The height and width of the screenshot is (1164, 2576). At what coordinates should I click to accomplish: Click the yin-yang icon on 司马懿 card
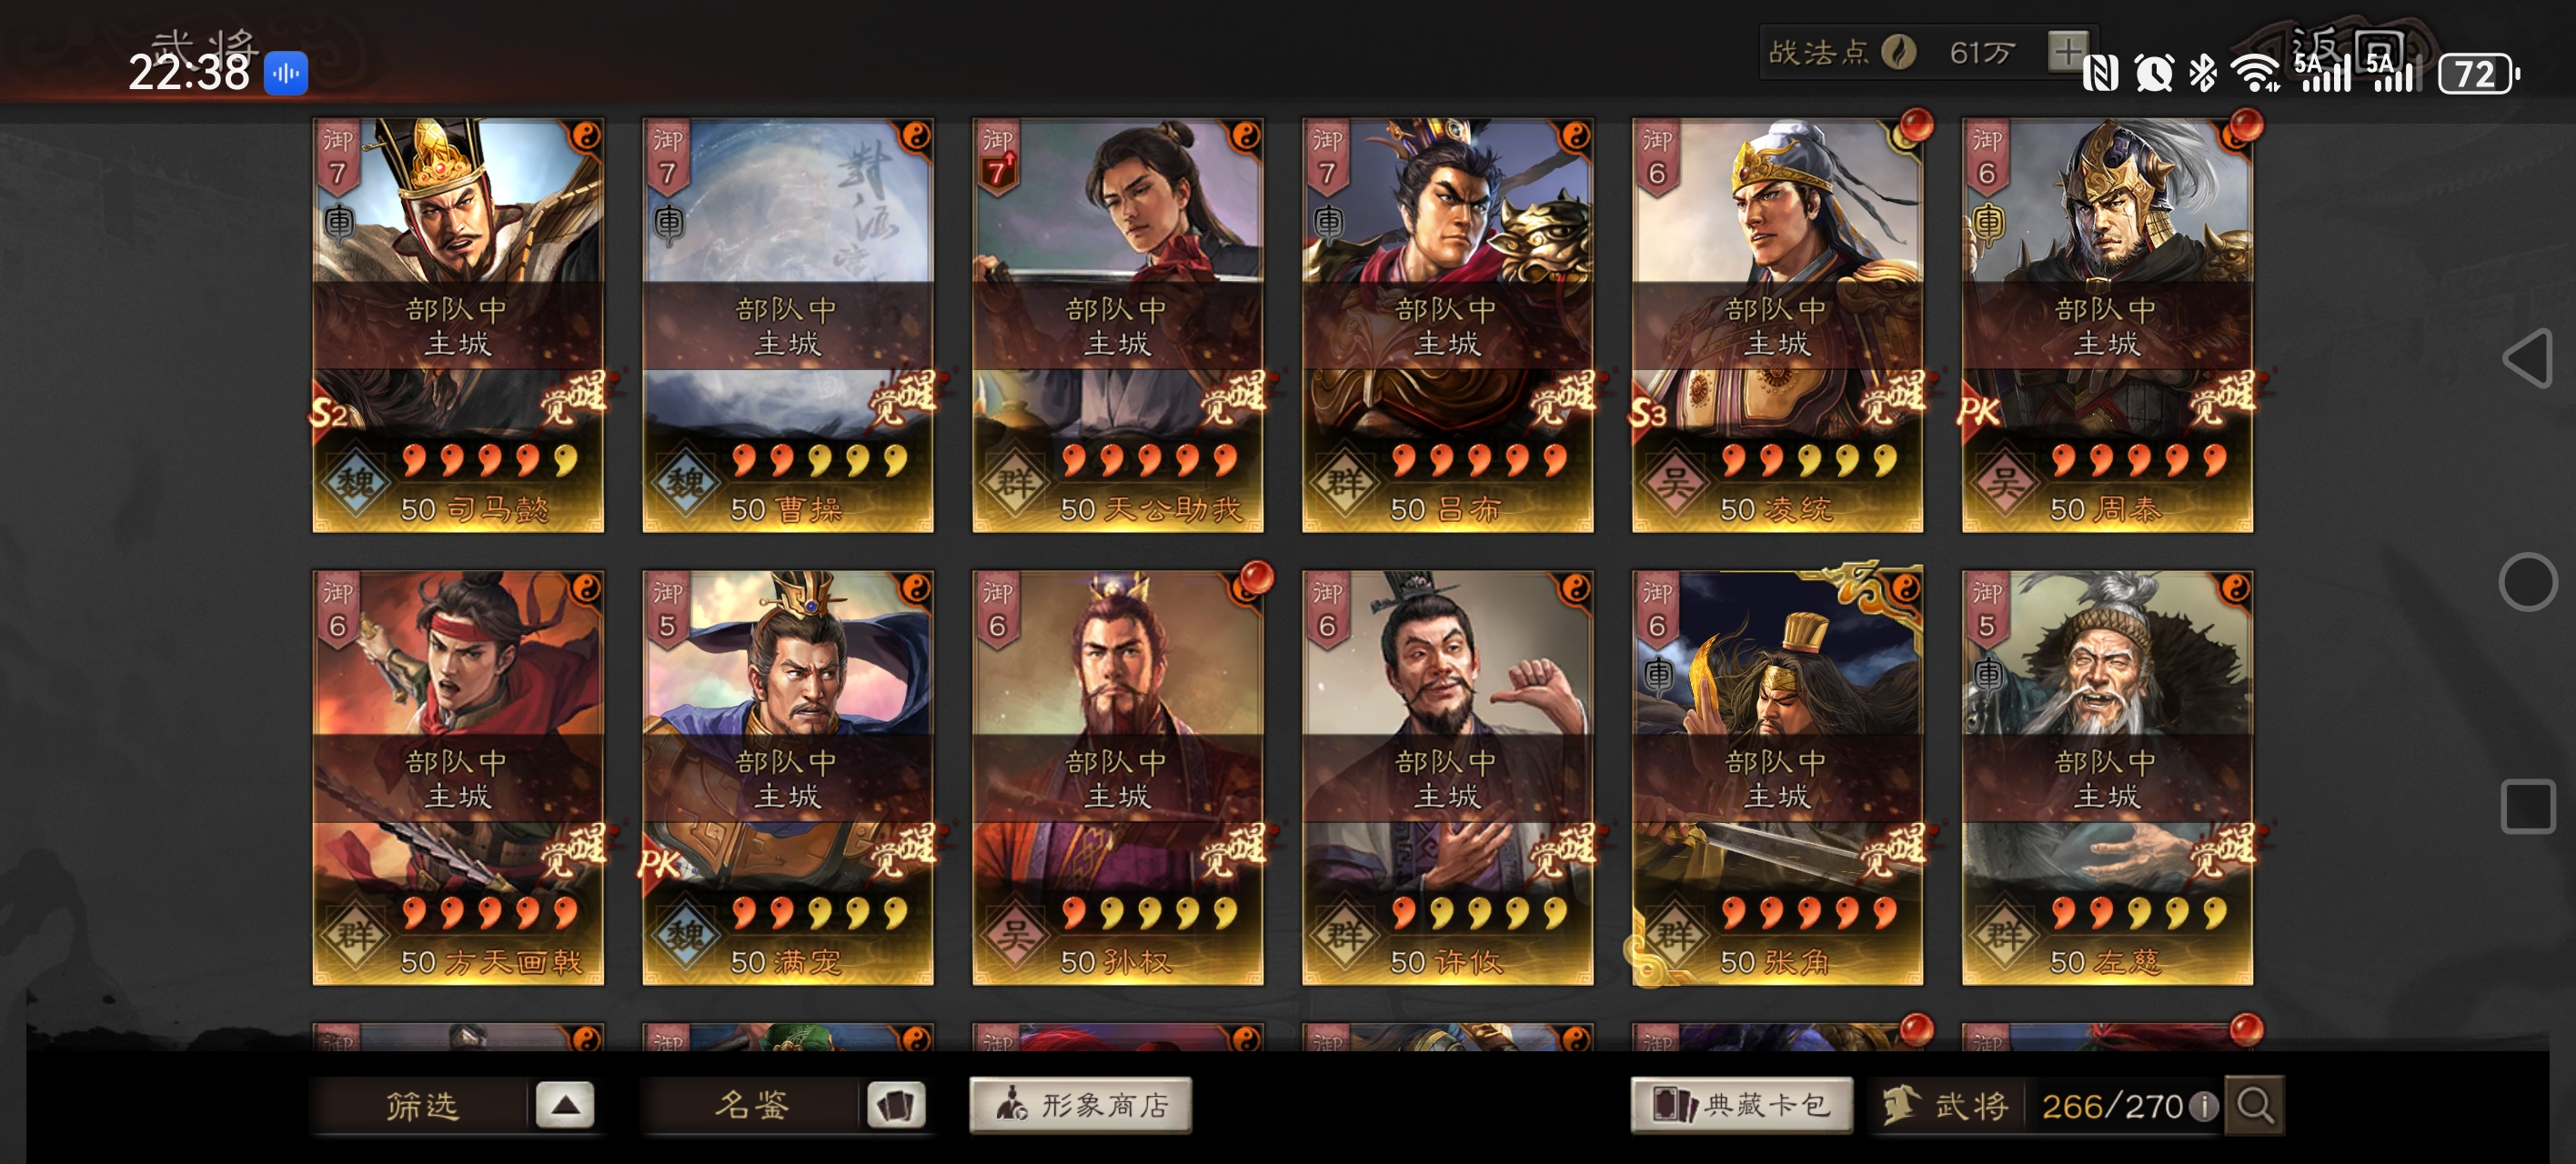click(x=585, y=135)
